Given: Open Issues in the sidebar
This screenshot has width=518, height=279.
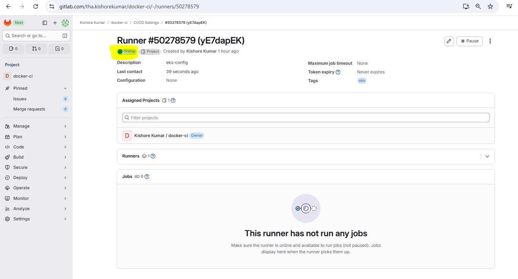Looking at the screenshot, I should (20, 99).
